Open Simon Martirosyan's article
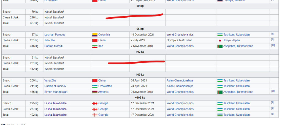 coord(56,92)
